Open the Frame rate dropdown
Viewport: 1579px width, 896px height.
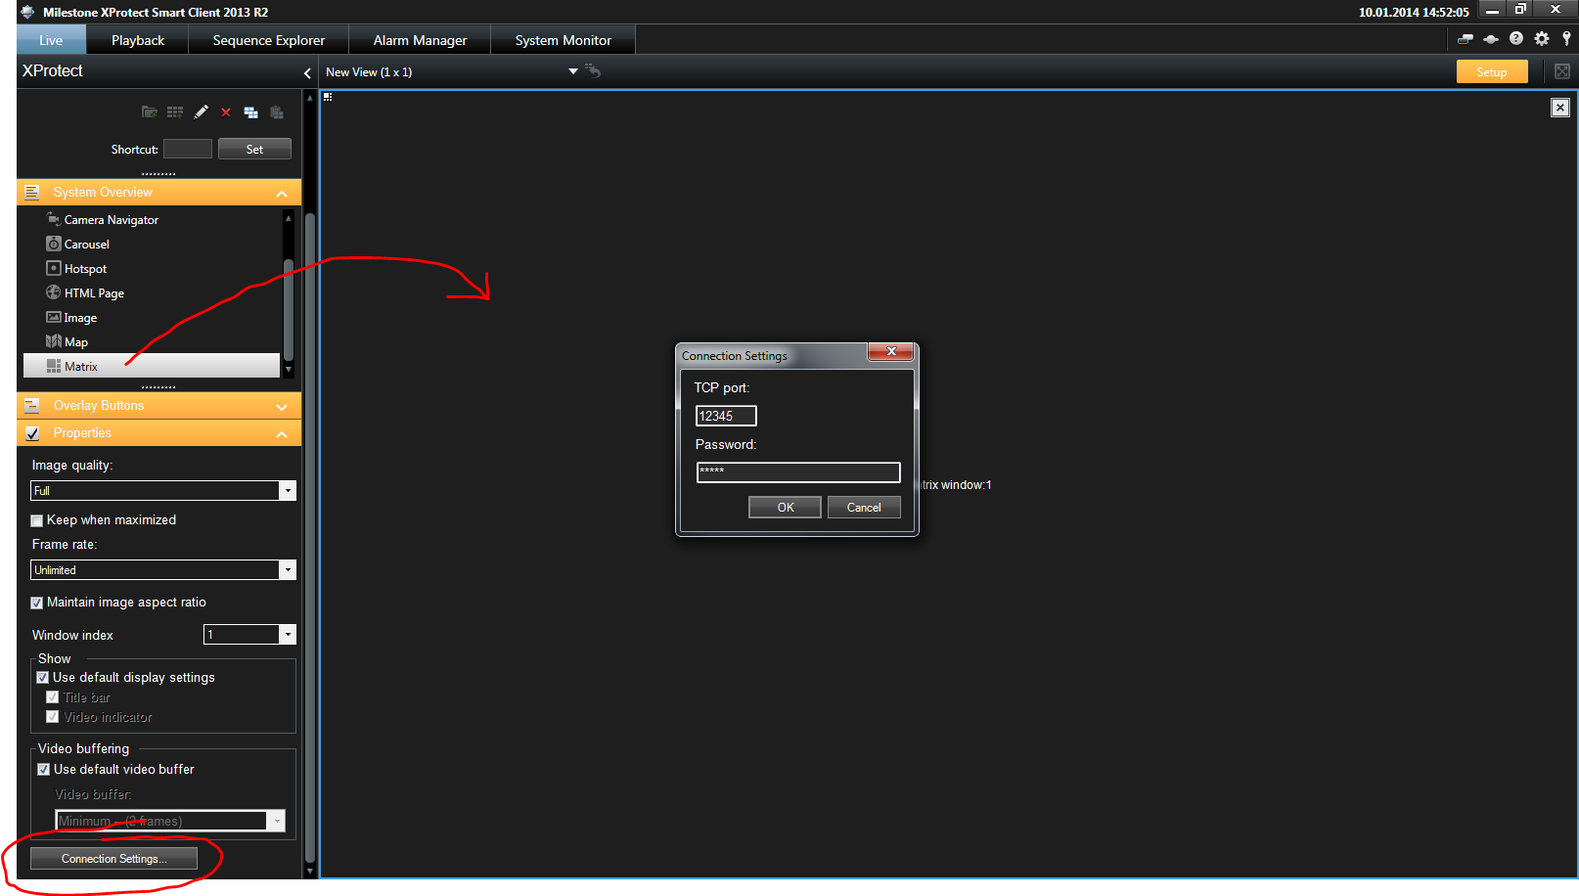(x=288, y=570)
